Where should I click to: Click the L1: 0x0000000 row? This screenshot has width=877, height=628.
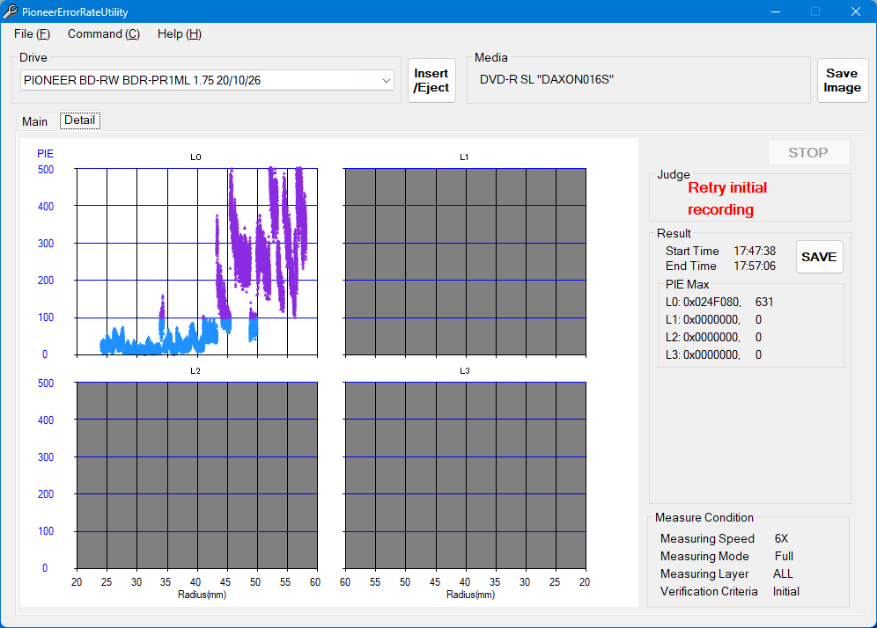coord(713,319)
